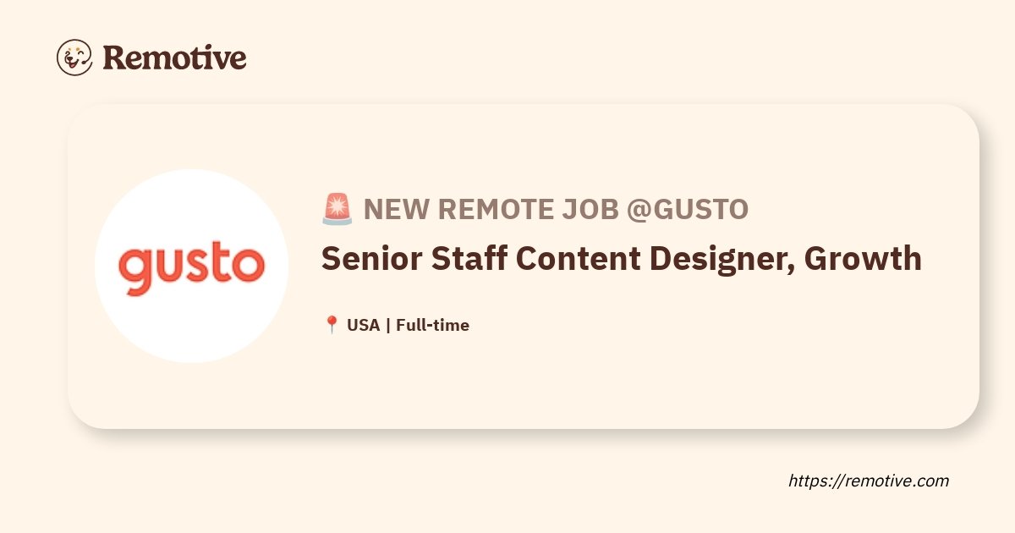
Task: Click the word 'Senior' in job title
Action: click(370, 259)
